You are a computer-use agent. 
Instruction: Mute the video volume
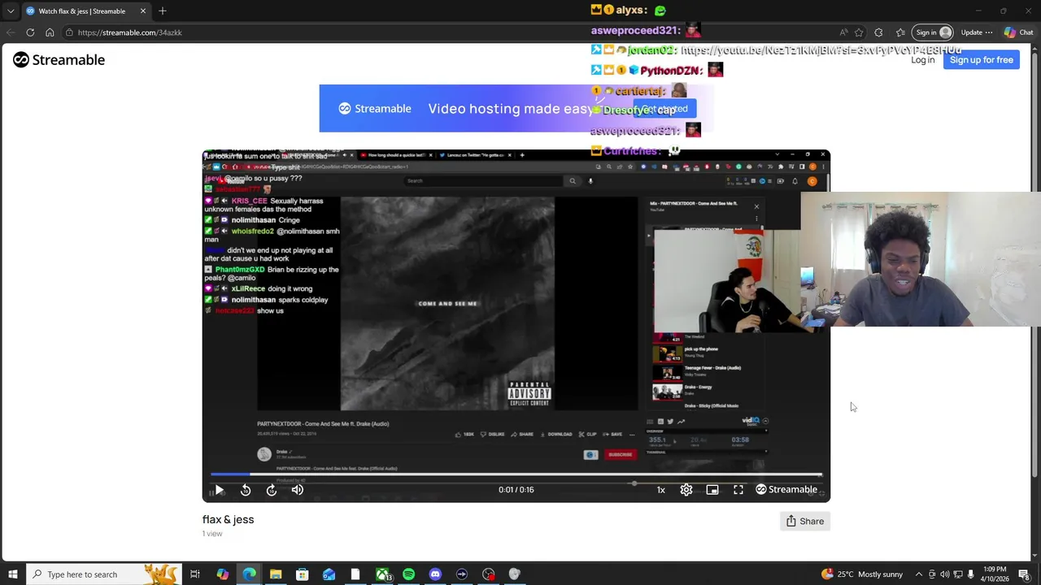tap(298, 490)
